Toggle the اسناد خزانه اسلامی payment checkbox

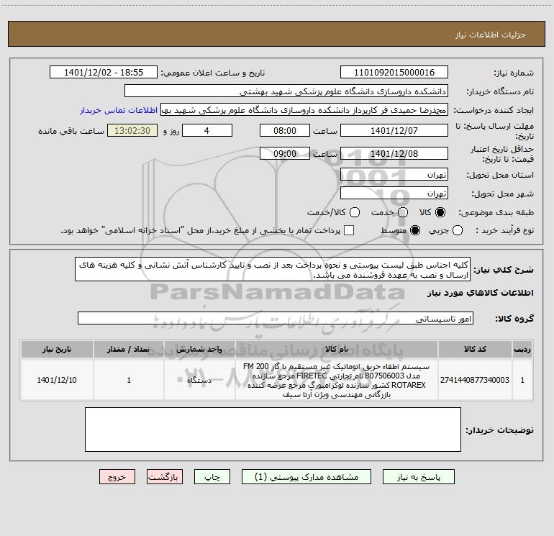coord(349,230)
